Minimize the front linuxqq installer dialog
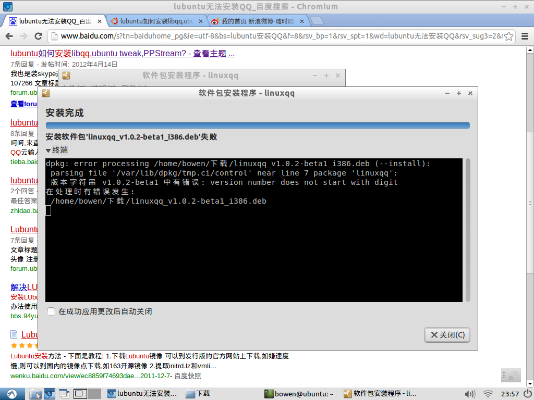The width and height of the screenshot is (534, 400). (x=447, y=93)
